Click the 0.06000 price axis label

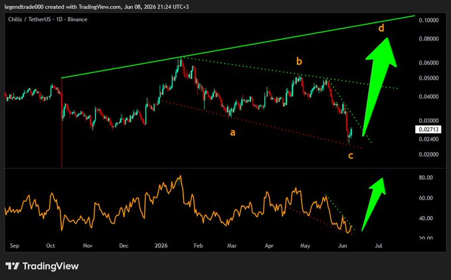[x=428, y=62]
